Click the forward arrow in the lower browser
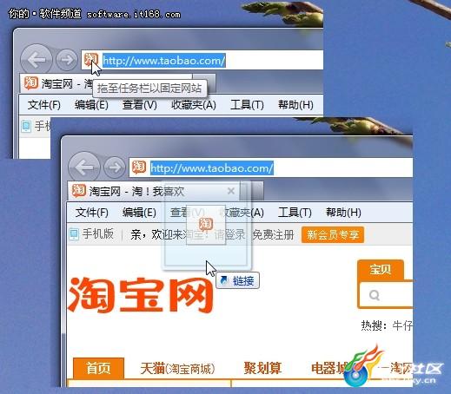Image resolution: width=451 pixels, height=394 pixels. (115, 167)
